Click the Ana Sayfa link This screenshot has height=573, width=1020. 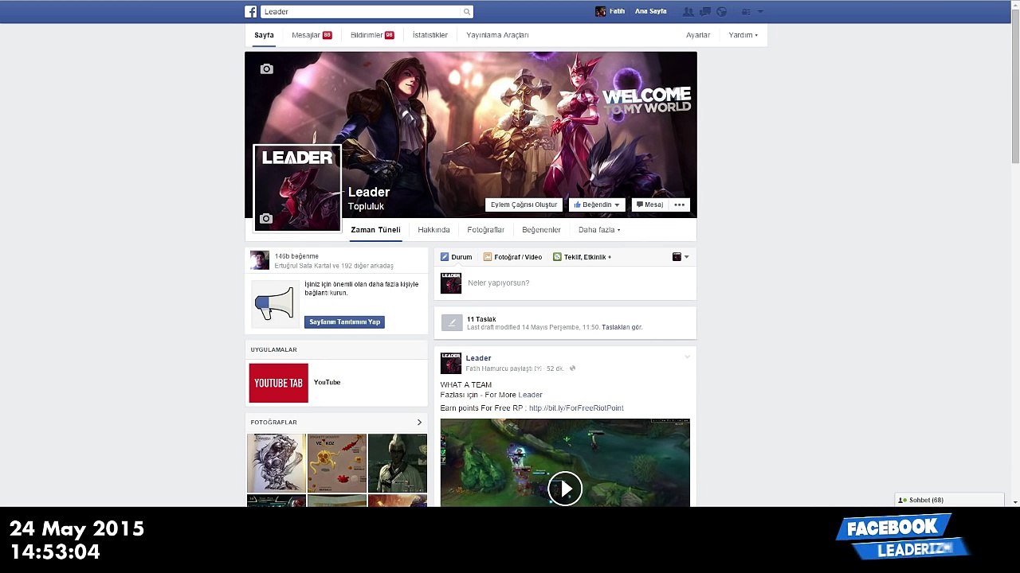(650, 12)
